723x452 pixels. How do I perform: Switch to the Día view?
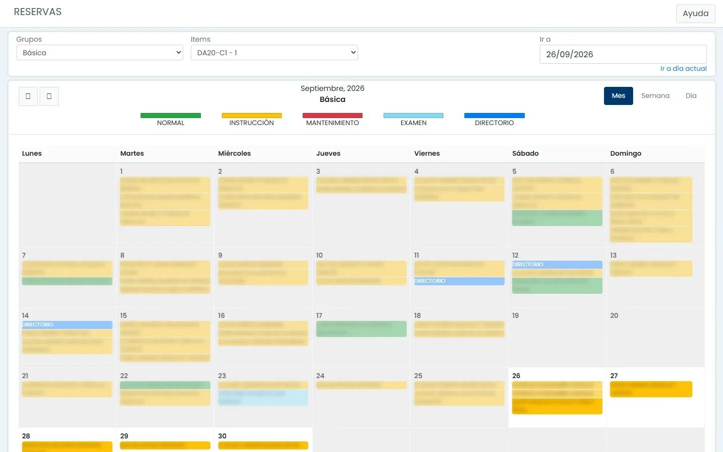691,96
